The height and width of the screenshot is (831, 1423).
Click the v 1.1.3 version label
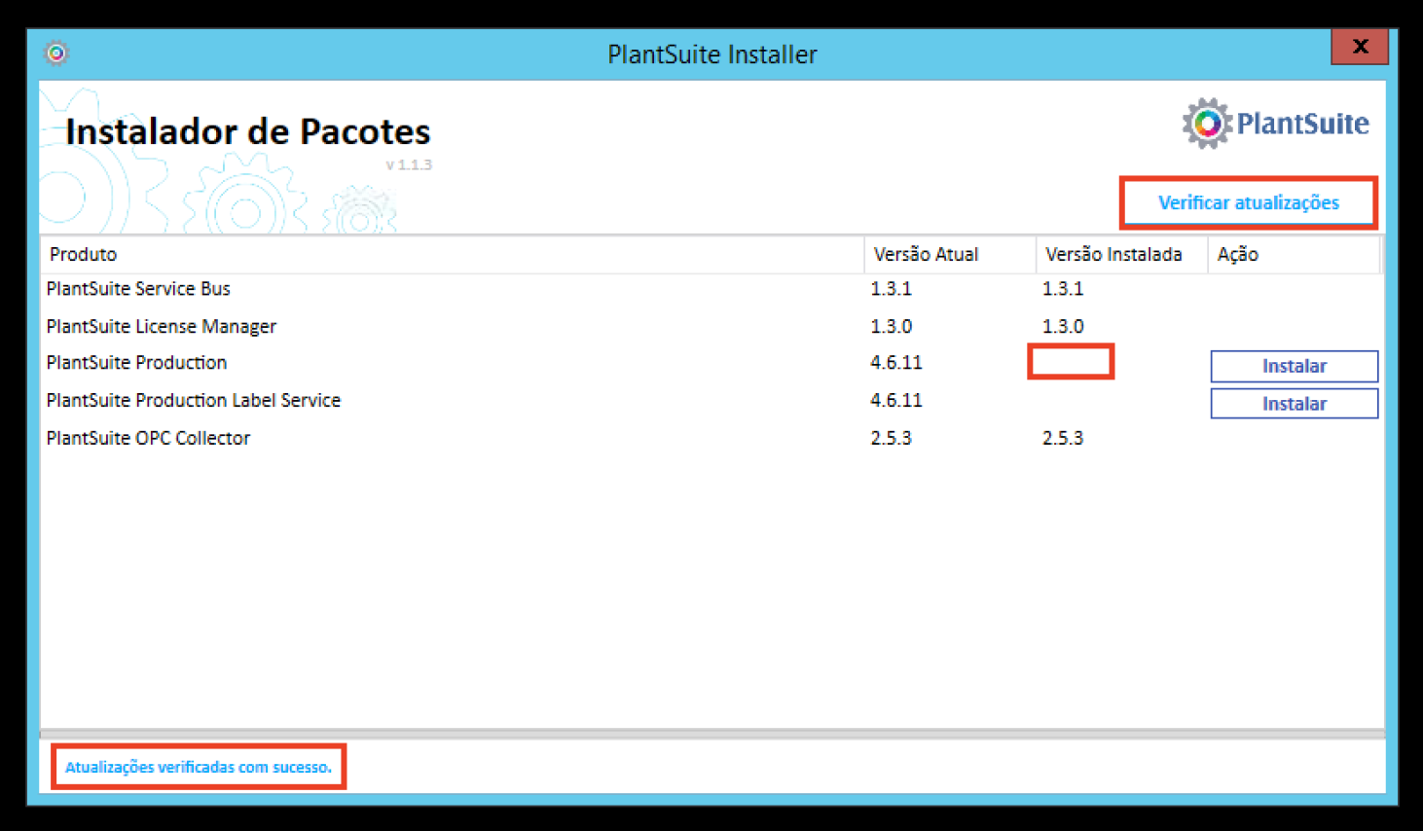pos(409,164)
